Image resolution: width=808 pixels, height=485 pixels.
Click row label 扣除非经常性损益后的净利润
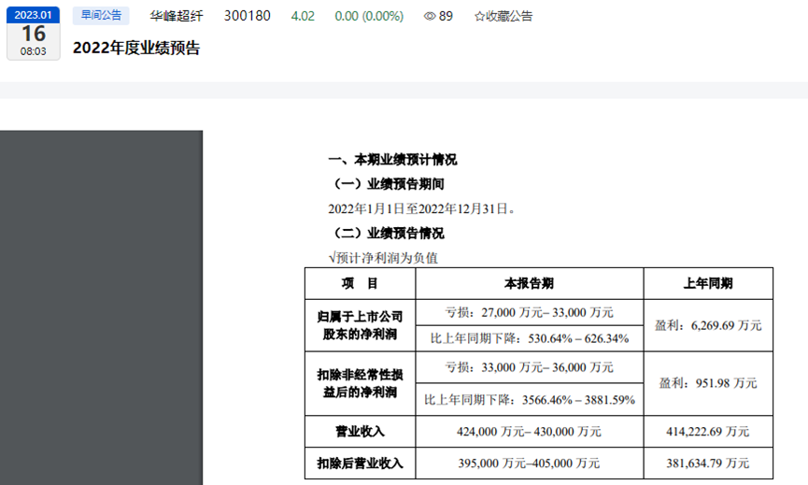pyautogui.click(x=361, y=383)
